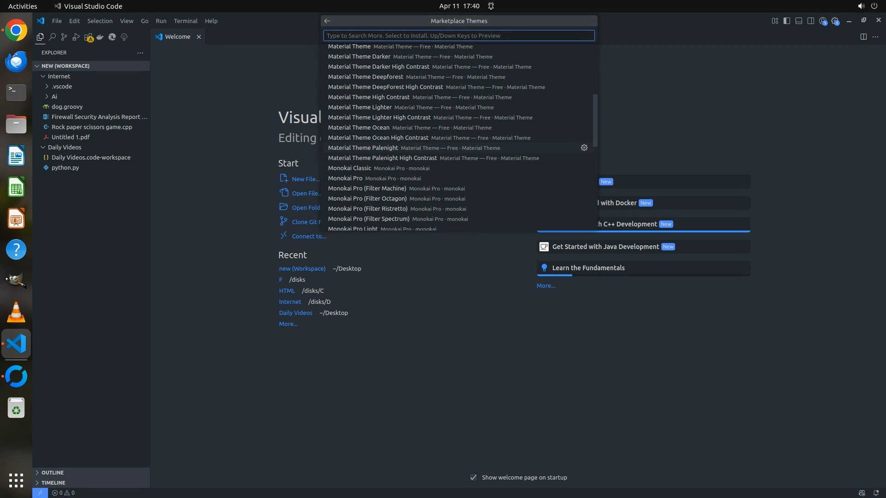The image size is (886, 498).
Task: Open the Run and Debug view
Action: click(x=76, y=37)
